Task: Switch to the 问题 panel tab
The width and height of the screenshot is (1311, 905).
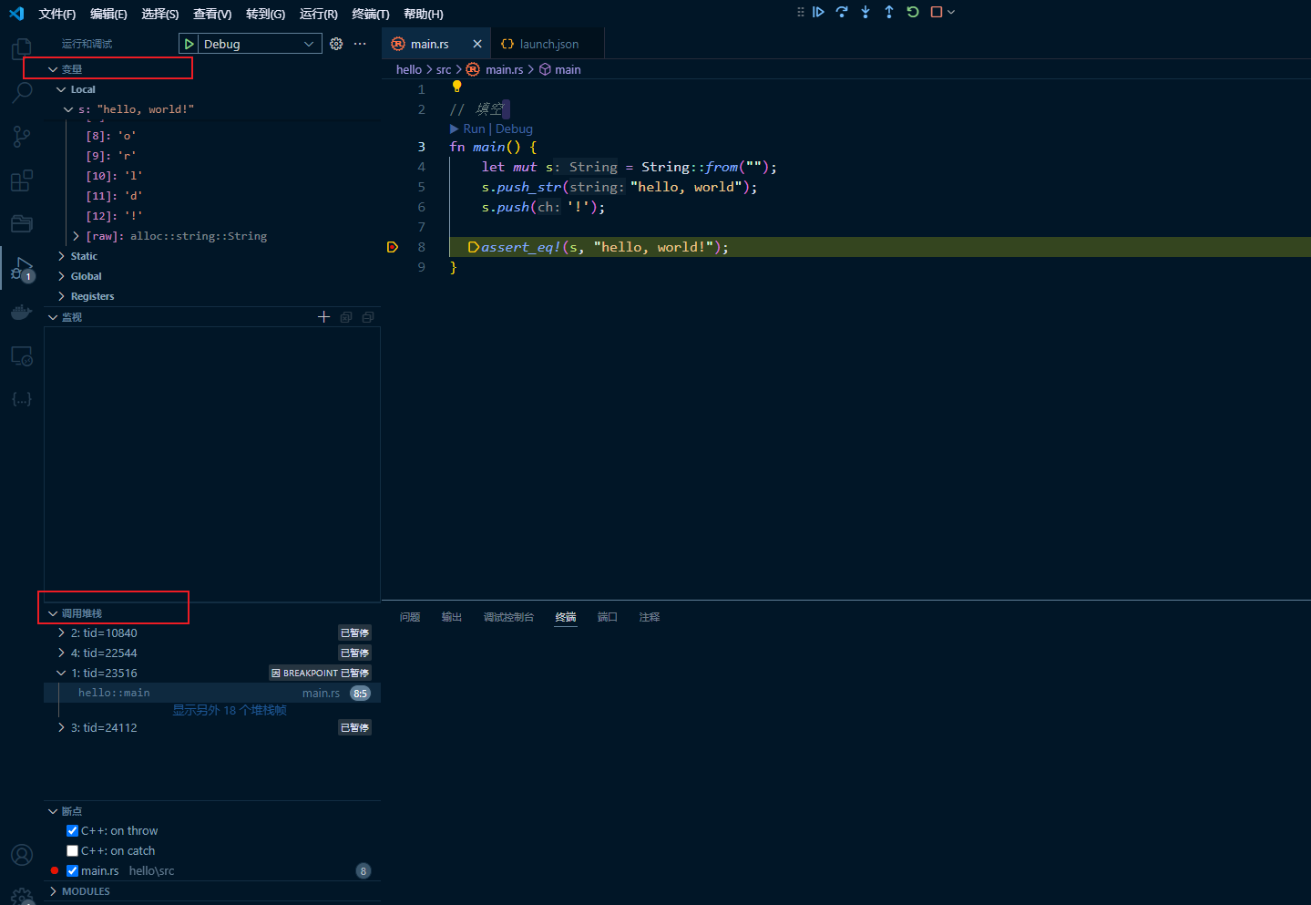Action: [410, 617]
